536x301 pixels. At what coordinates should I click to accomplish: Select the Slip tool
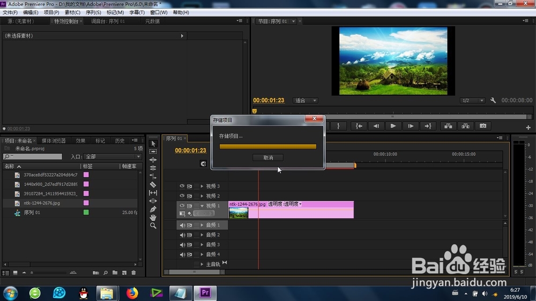[x=153, y=193]
